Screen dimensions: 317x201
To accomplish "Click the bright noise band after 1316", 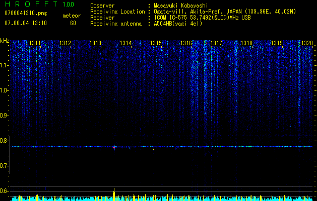I will pos(206,77).
